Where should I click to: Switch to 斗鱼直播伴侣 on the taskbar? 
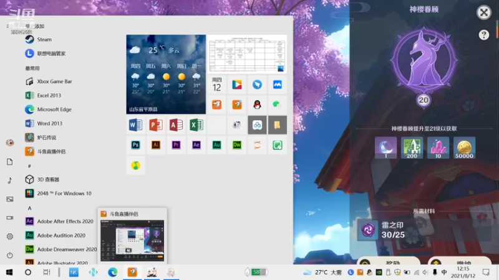click(132, 273)
